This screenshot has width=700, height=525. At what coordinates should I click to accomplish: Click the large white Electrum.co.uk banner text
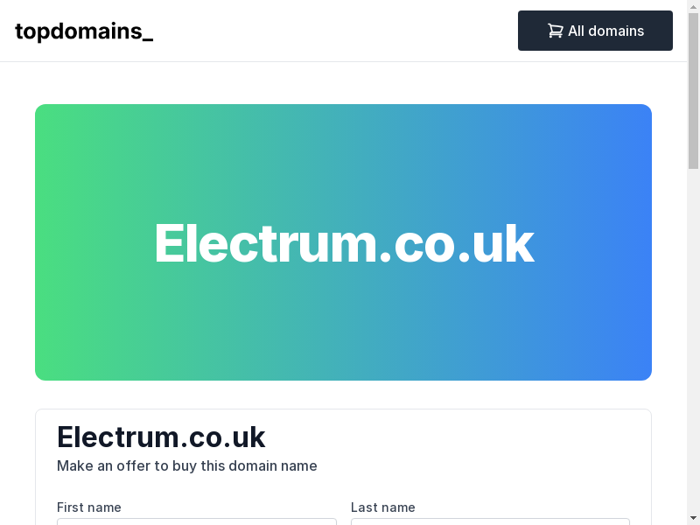point(344,243)
